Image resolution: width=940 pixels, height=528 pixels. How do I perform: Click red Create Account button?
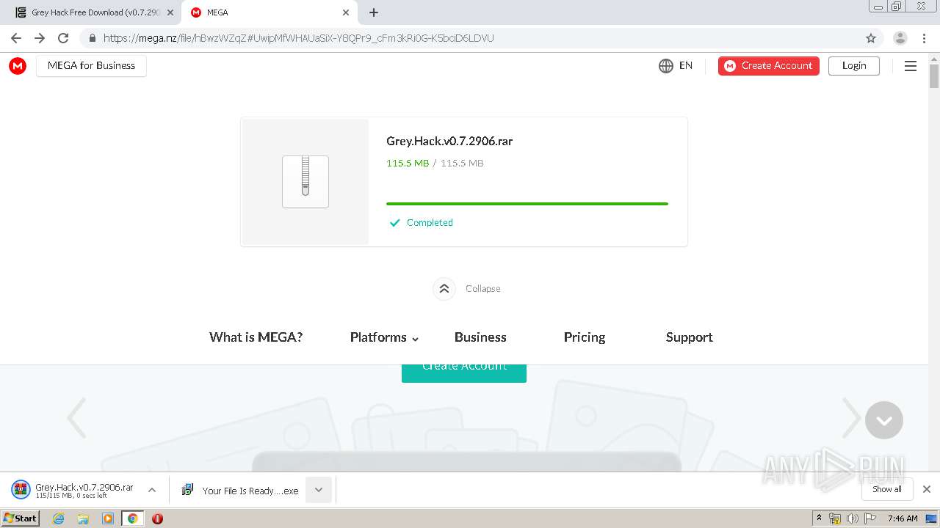pyautogui.click(x=769, y=66)
